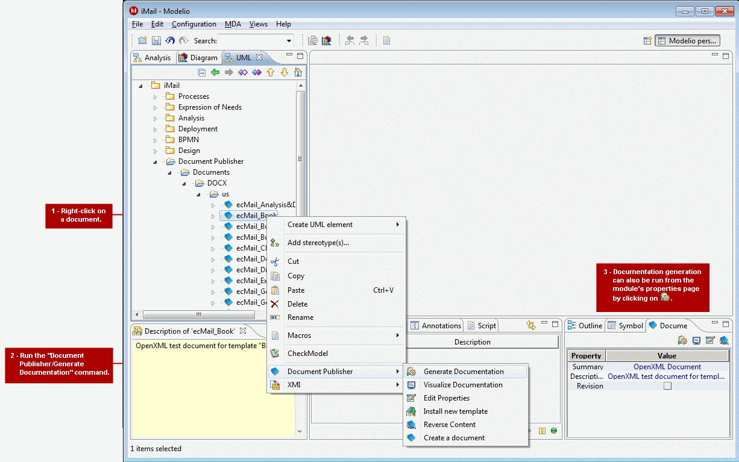Click the yellow pause icon at panel bottom
The width and height of the screenshot is (739, 462).
[x=542, y=431]
